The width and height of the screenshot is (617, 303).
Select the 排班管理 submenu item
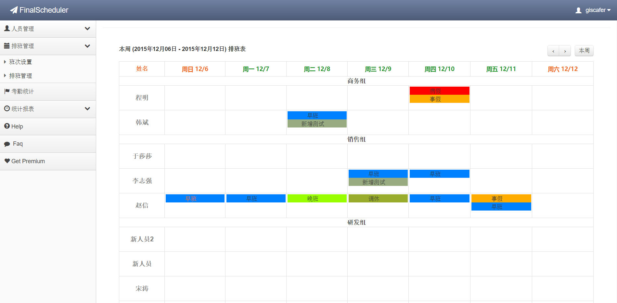coord(20,76)
